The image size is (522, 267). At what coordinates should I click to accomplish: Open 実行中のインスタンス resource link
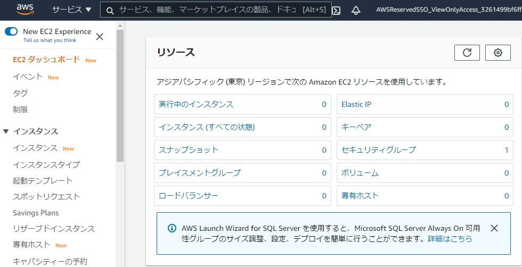[x=196, y=104]
